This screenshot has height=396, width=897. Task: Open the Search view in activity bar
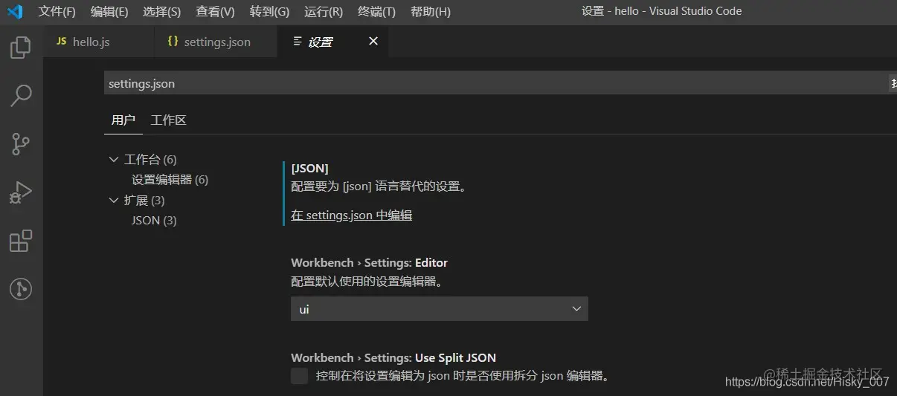click(21, 95)
